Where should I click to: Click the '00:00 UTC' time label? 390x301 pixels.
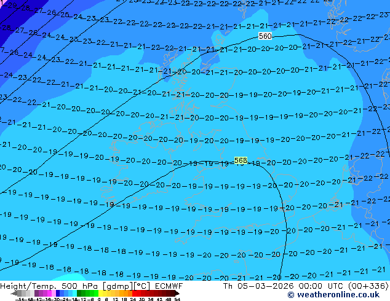coord(322,286)
